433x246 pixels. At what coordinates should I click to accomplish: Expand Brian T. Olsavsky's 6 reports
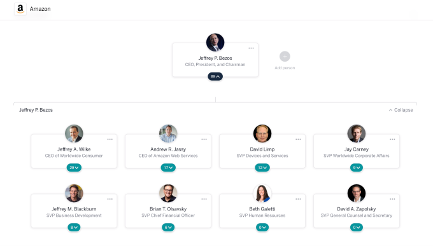168,228
